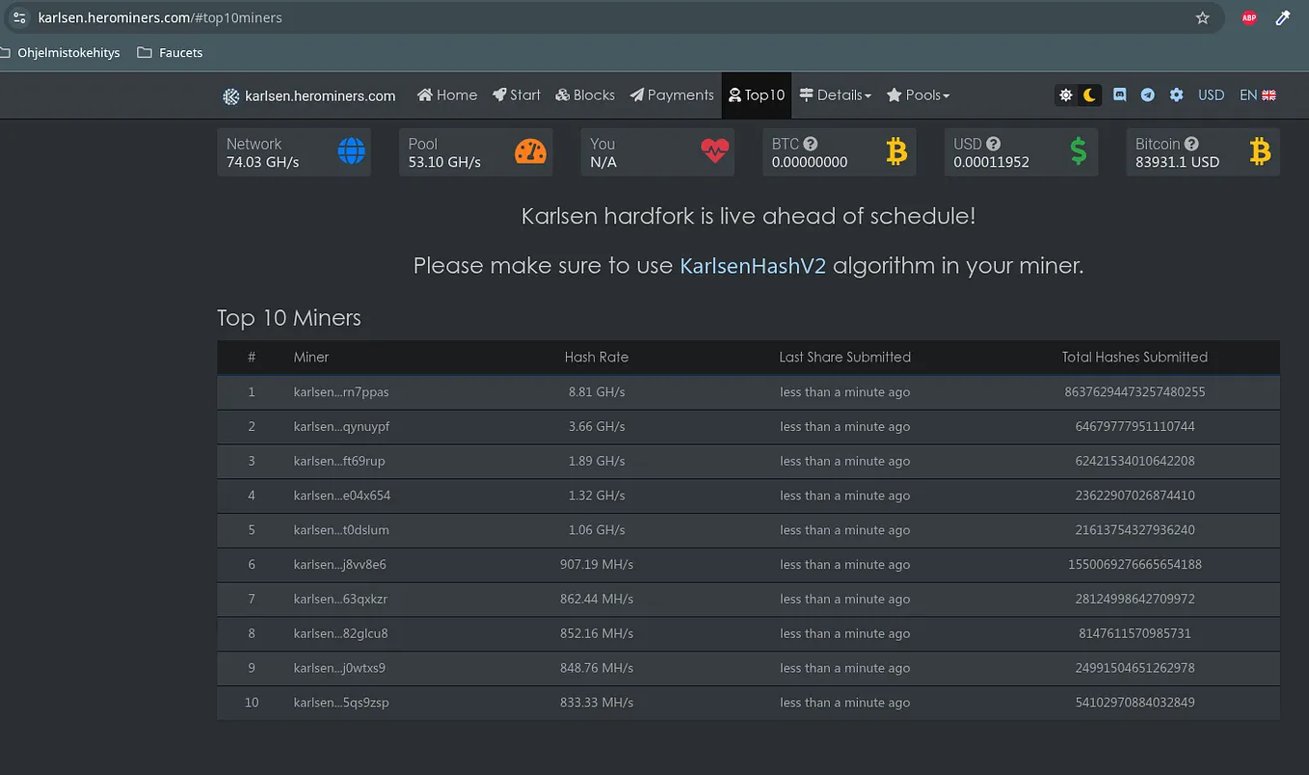Click the Last Share Submitted column header
The height and width of the screenshot is (775, 1309).
[845, 357]
